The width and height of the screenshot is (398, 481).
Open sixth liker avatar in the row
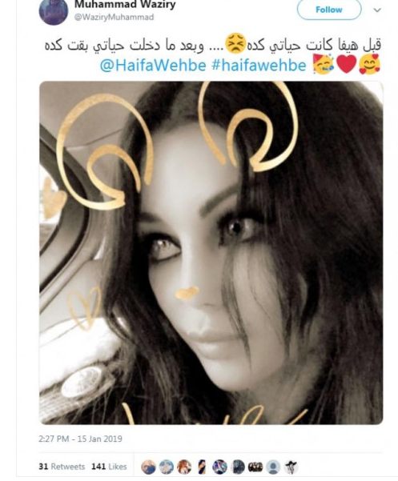click(238, 467)
